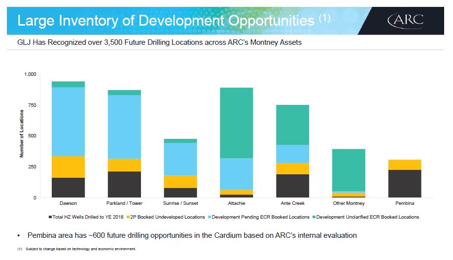Click the 'Dawson' axis label
Screen dimensions: 453x260
point(68,203)
